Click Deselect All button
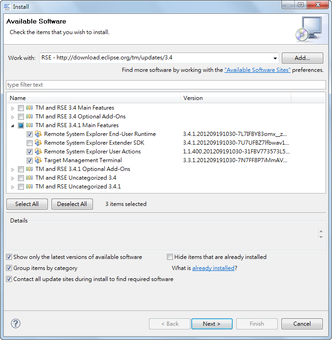The image size is (332, 340). (72, 204)
